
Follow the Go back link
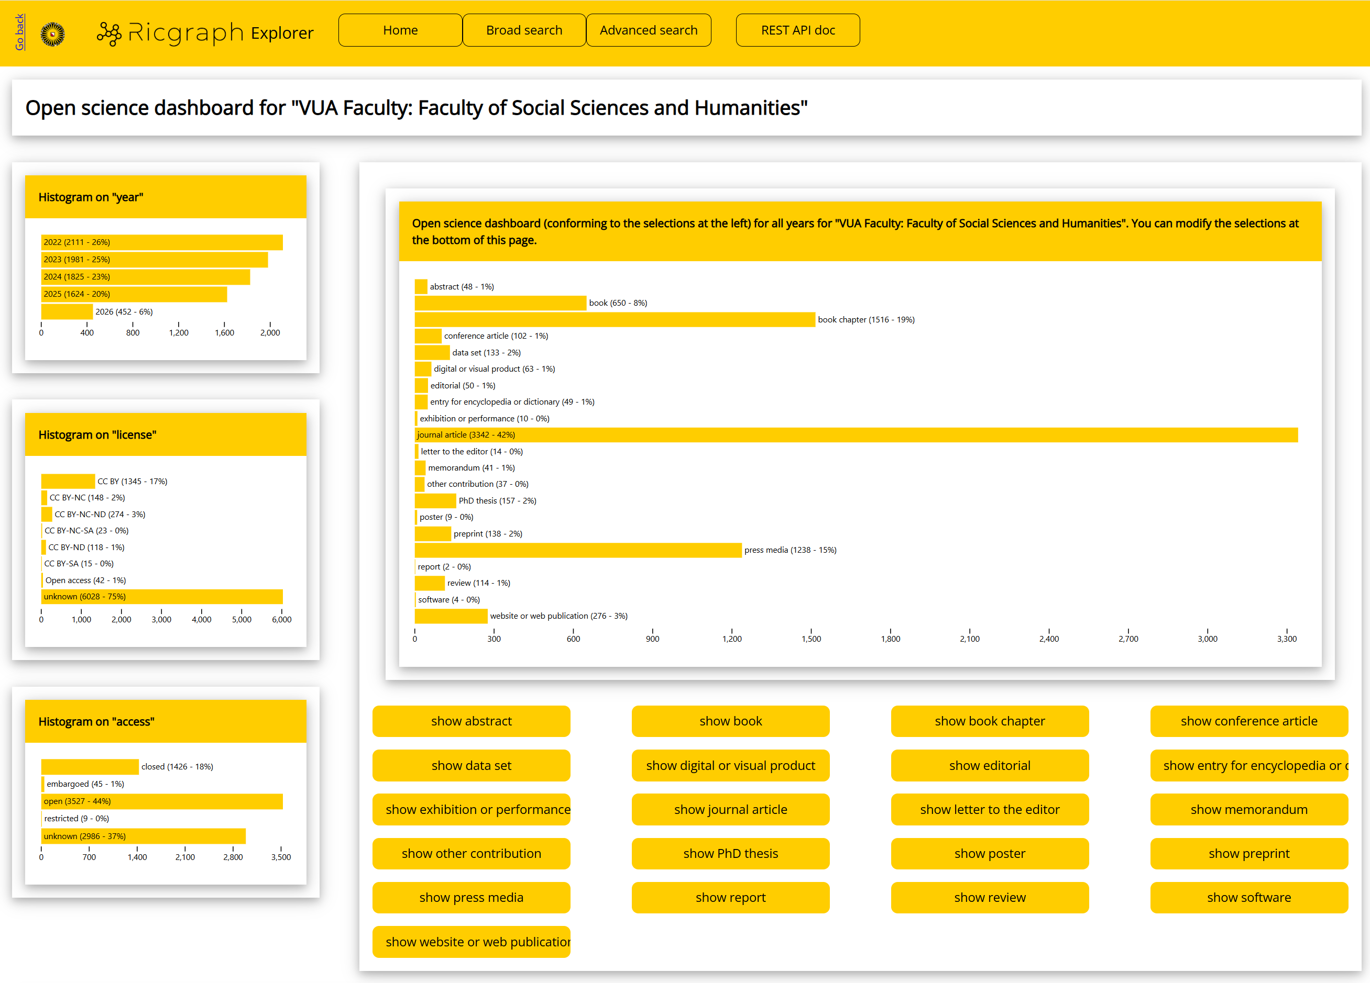pos(19,32)
